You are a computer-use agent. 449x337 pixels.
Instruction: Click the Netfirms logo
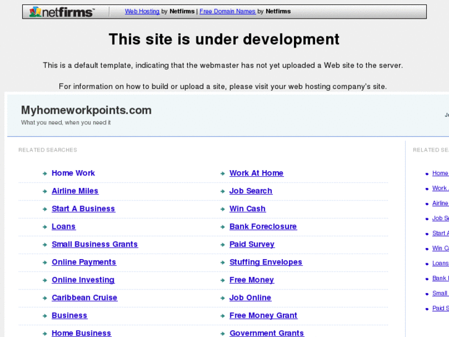point(62,12)
